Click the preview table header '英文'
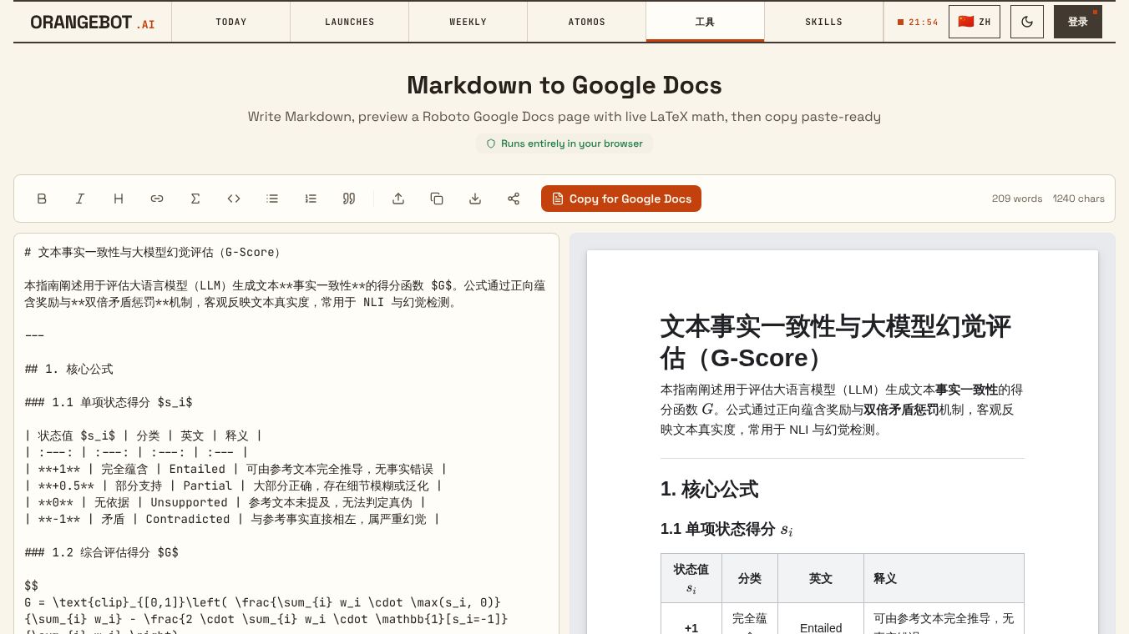Image resolution: width=1129 pixels, height=634 pixels. 821,578
